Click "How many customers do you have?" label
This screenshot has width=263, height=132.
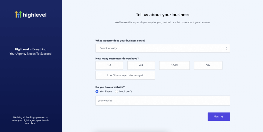coord(117,59)
